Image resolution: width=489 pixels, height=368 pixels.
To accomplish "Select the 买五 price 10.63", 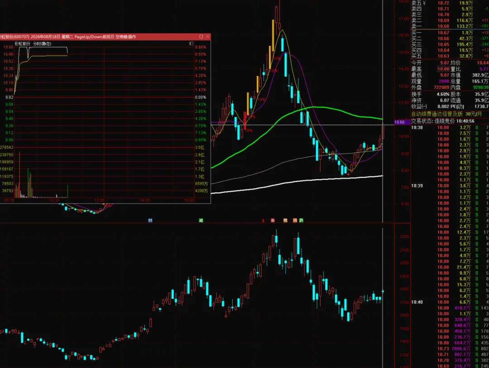I will click(x=443, y=56).
